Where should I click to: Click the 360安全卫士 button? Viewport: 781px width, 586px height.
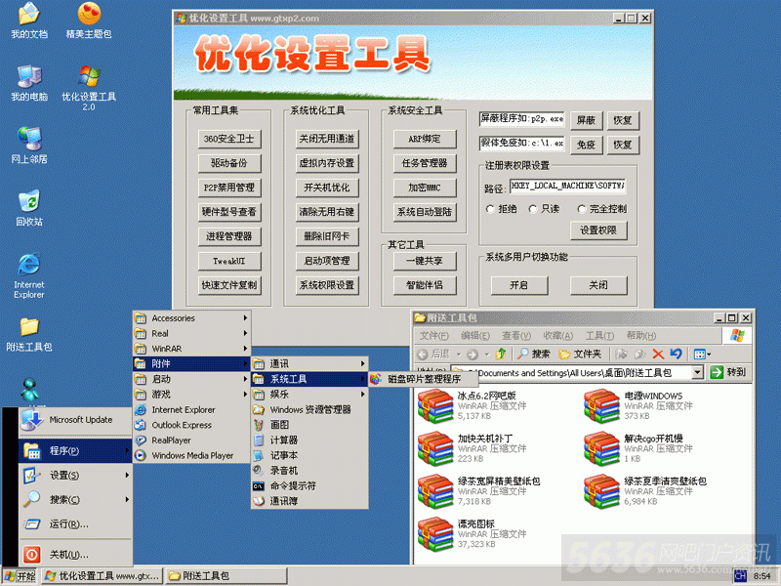pyautogui.click(x=229, y=139)
